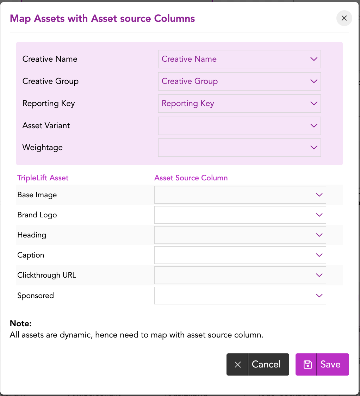The height and width of the screenshot is (396, 360).
Task: Select the Base Image source column box
Action: click(232, 195)
